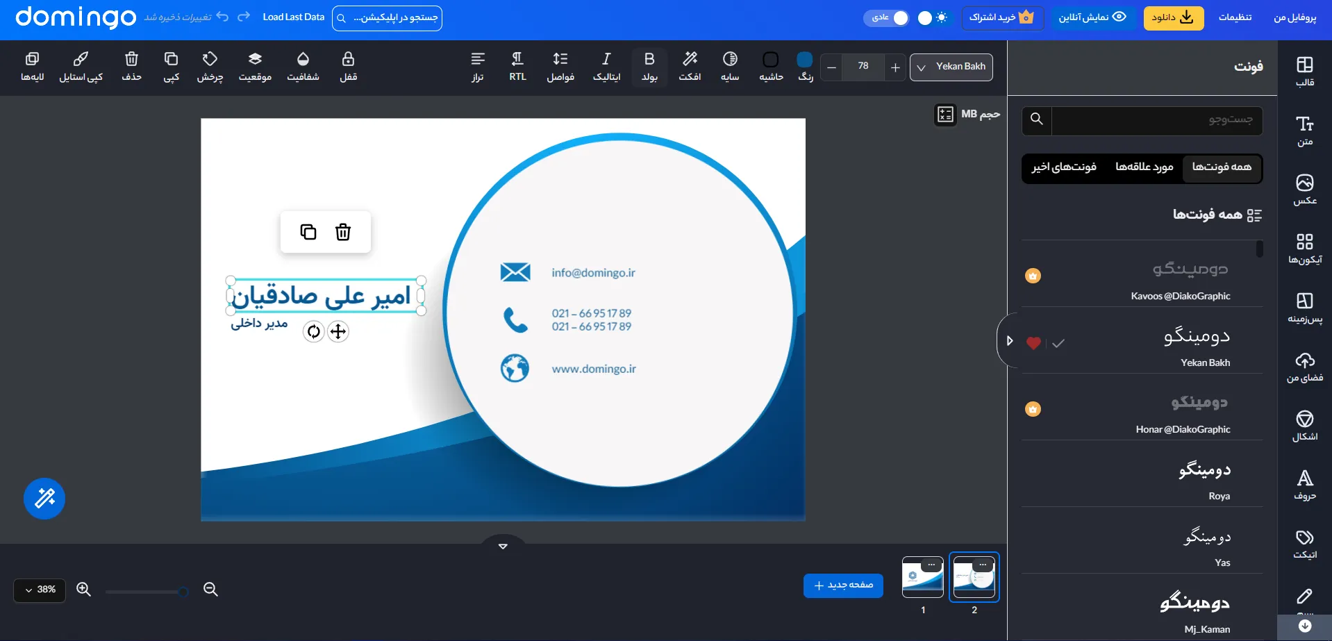The image size is (1332, 641).
Task: Select the Mj_Kaman font
Action: click(1142, 609)
